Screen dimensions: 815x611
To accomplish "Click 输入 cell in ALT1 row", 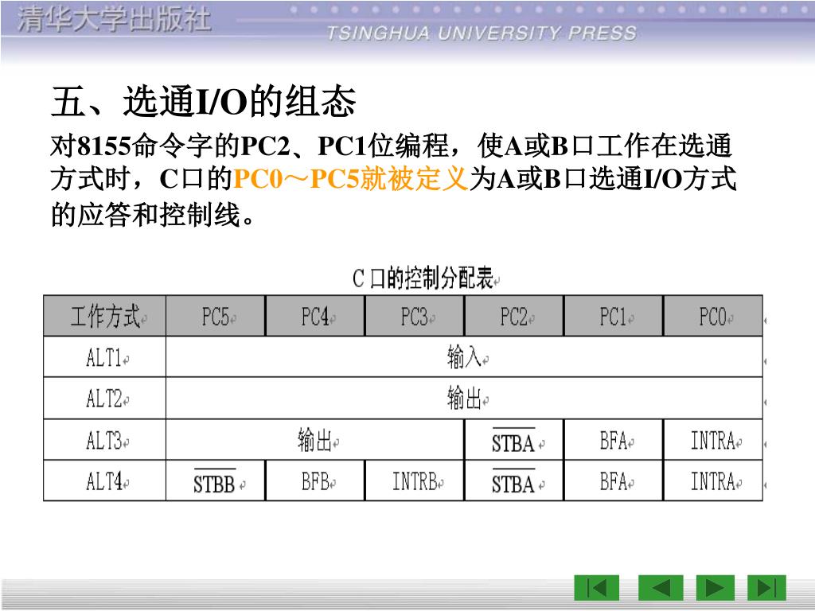I will tap(464, 357).
